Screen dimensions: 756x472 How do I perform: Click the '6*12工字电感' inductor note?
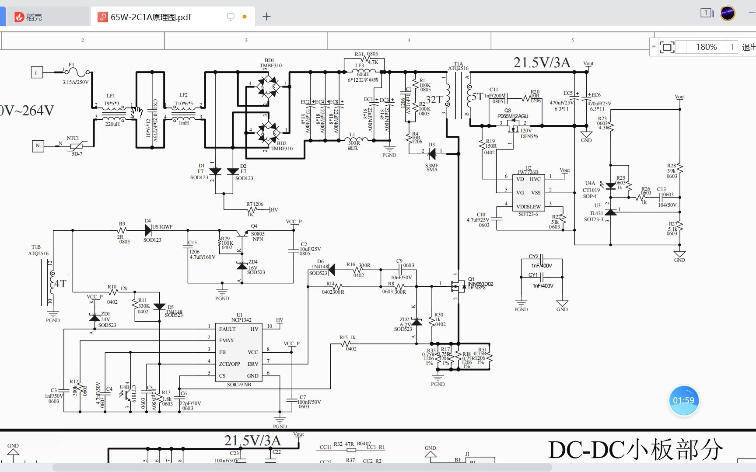tap(363, 80)
